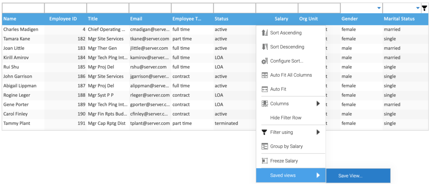Expand the Filter using submenu arrow

click(x=318, y=132)
